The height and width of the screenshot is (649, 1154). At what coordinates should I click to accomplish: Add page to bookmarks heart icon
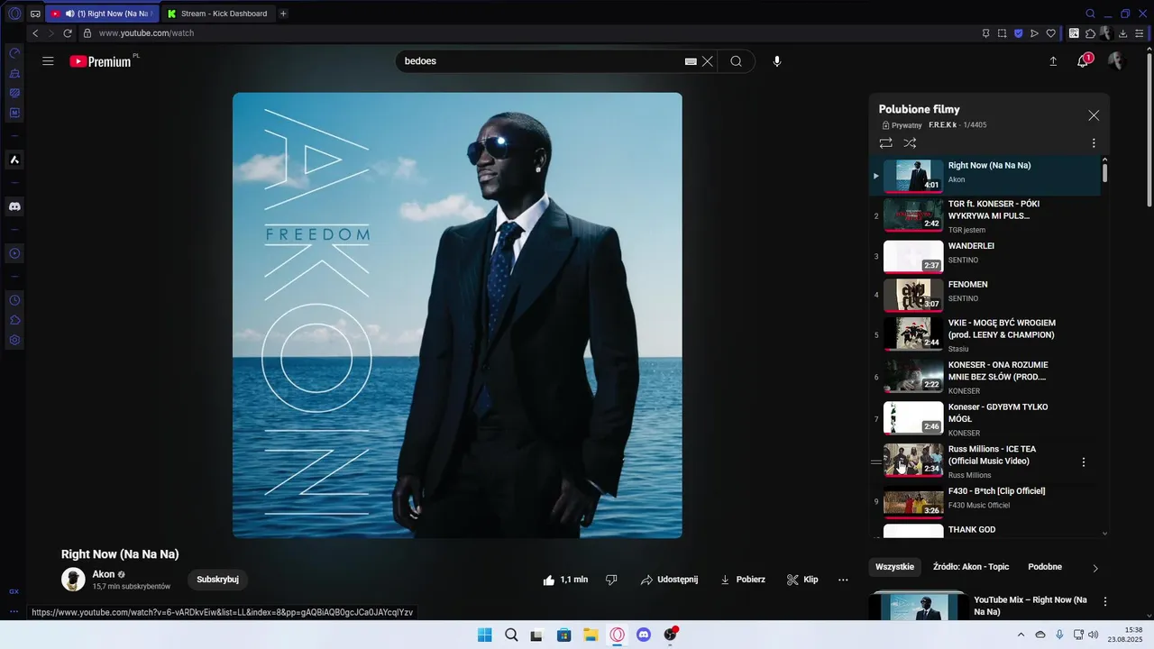point(1050,33)
